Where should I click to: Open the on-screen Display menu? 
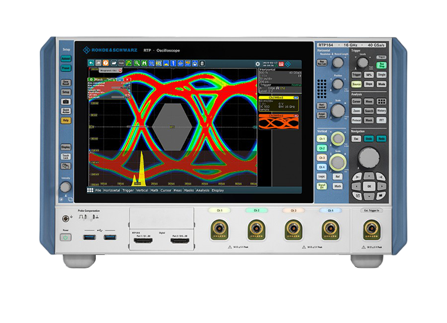click(218, 190)
